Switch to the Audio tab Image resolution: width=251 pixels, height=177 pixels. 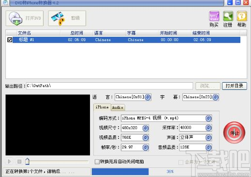[118, 107]
